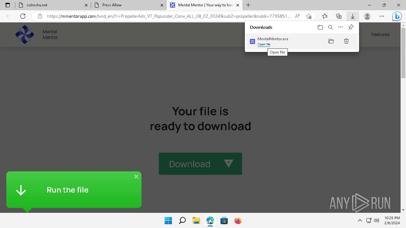Delete MentalMentor.exe download with trash icon
Screen dimensions: 406x228
pos(346,41)
